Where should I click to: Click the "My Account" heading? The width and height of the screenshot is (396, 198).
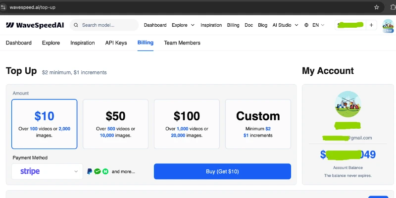click(x=328, y=71)
